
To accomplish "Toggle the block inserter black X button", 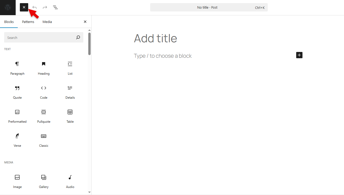I will coord(24,7).
